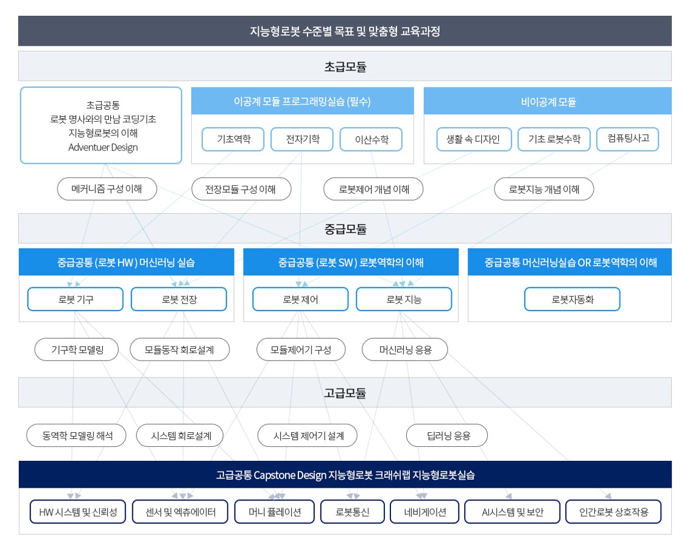Click the 초급모듈 section header

pyautogui.click(x=345, y=66)
